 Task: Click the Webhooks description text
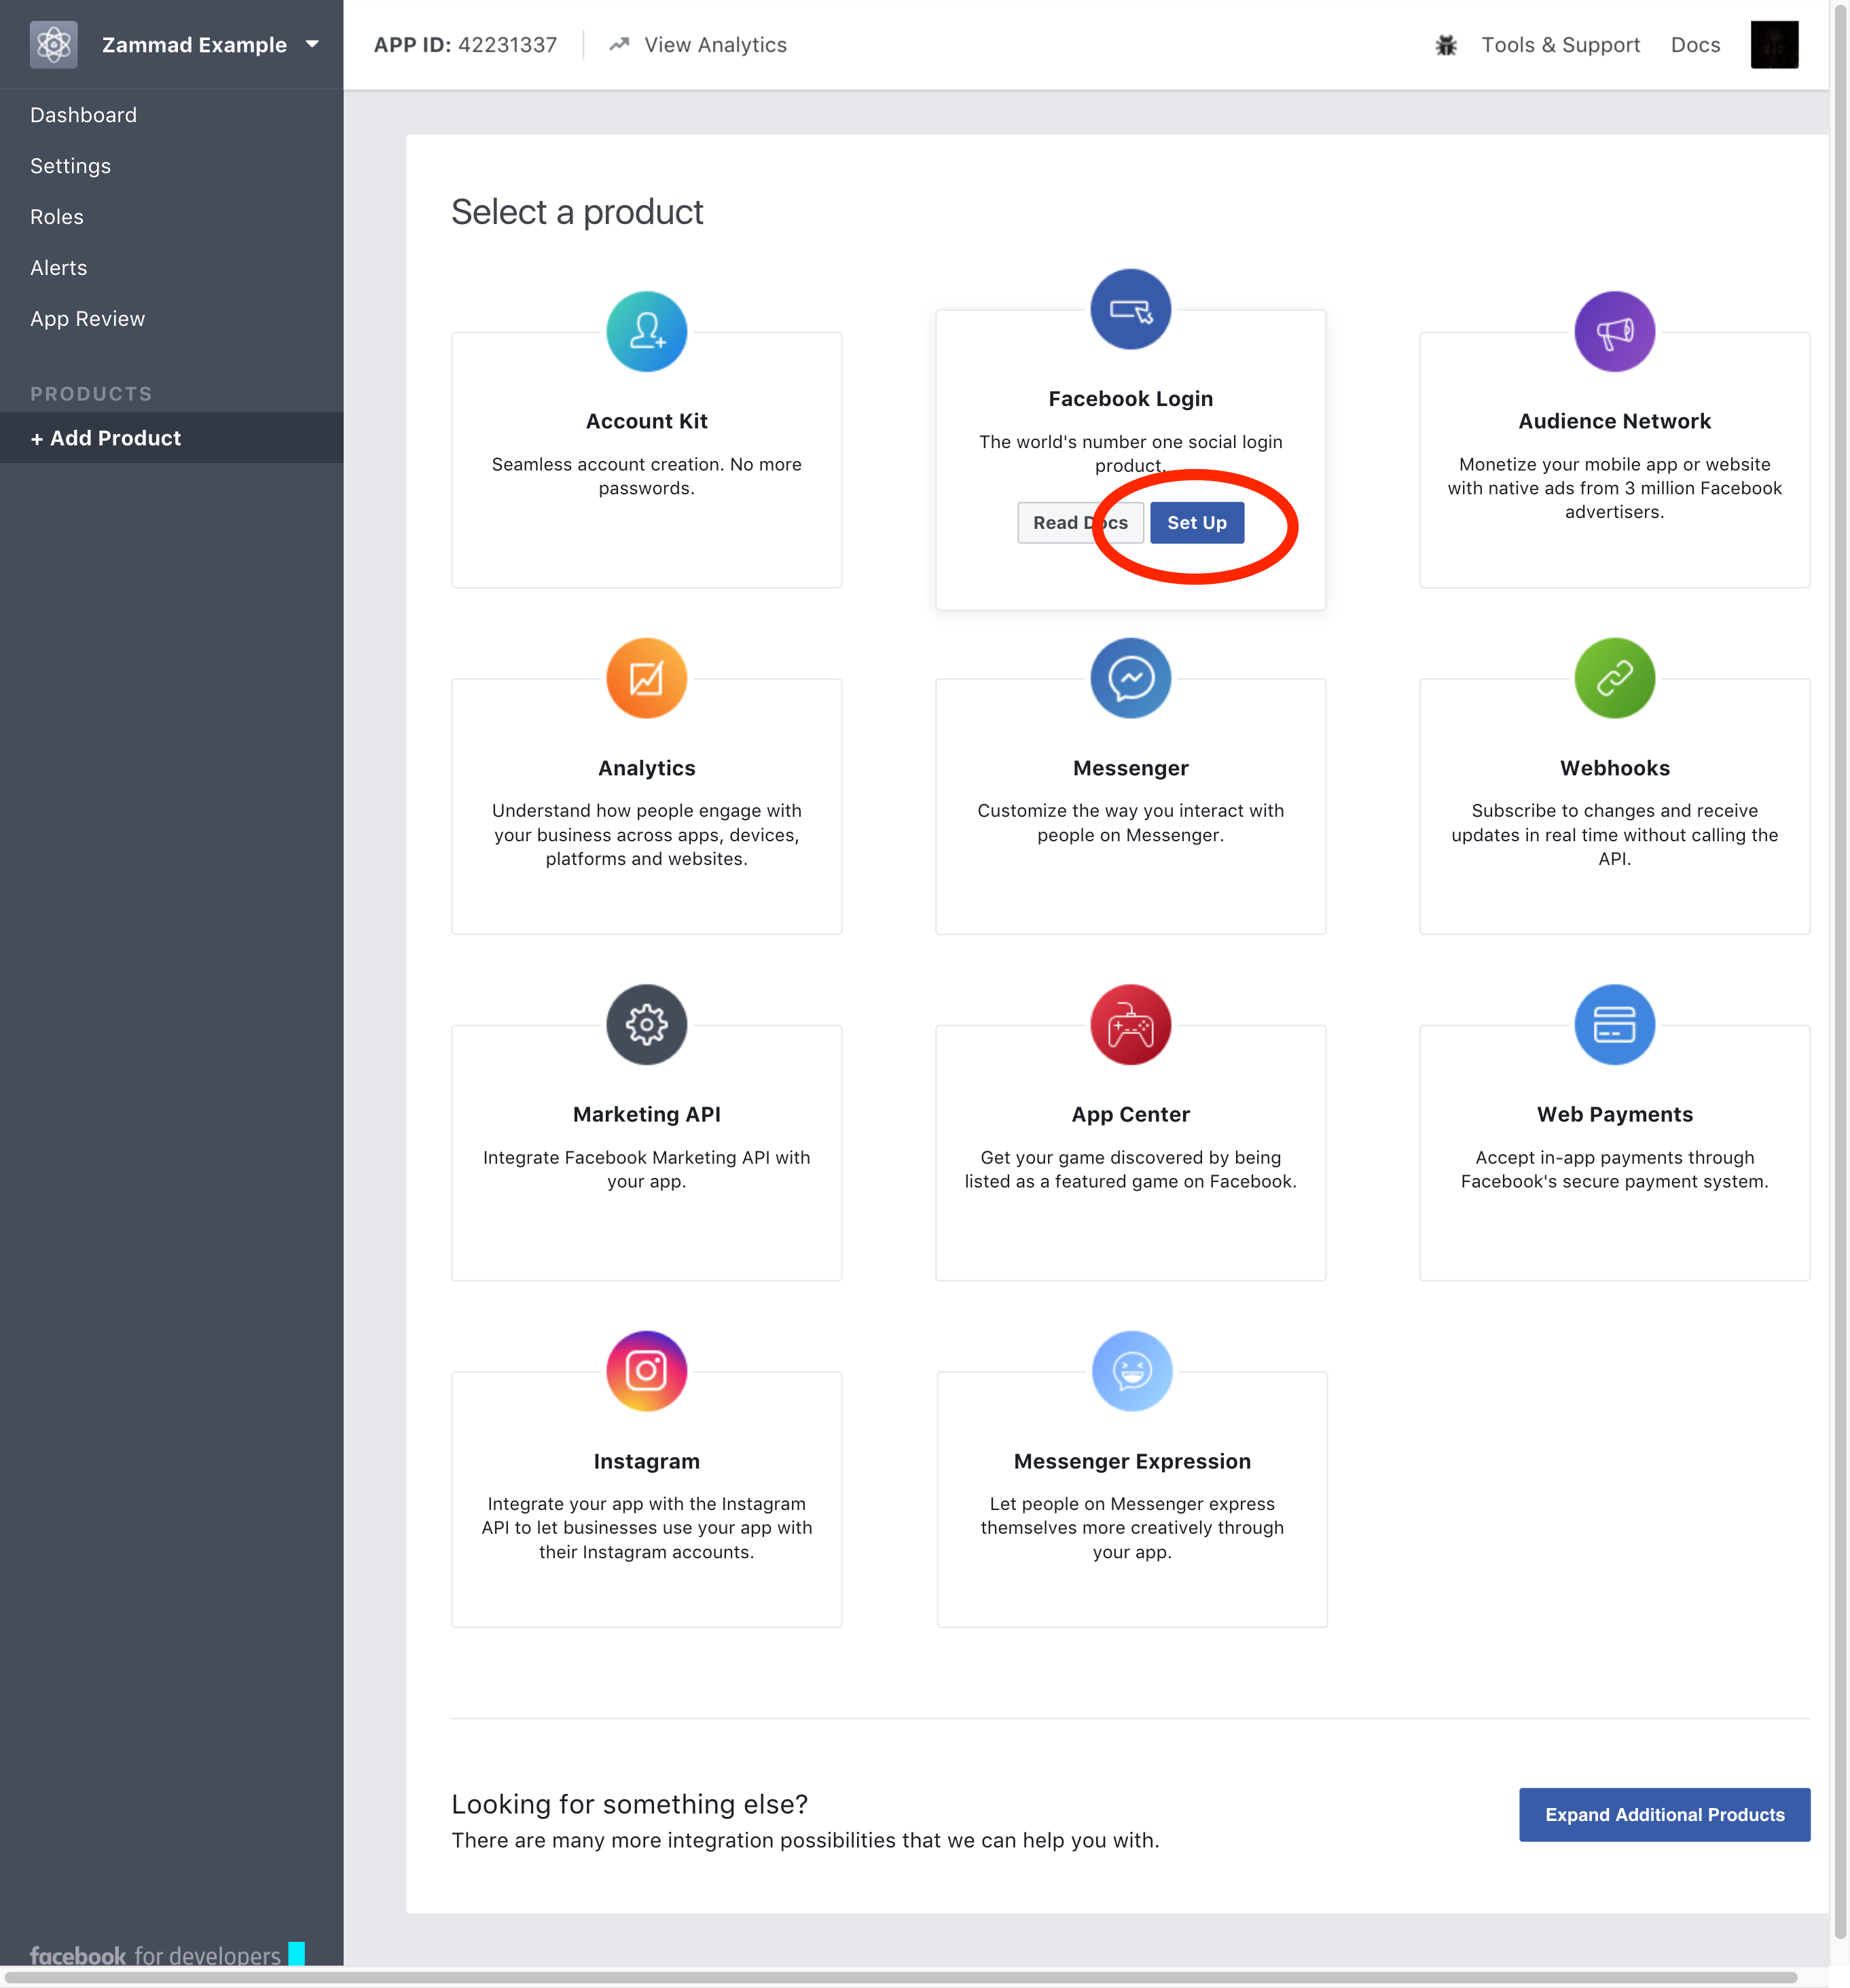click(x=1615, y=835)
